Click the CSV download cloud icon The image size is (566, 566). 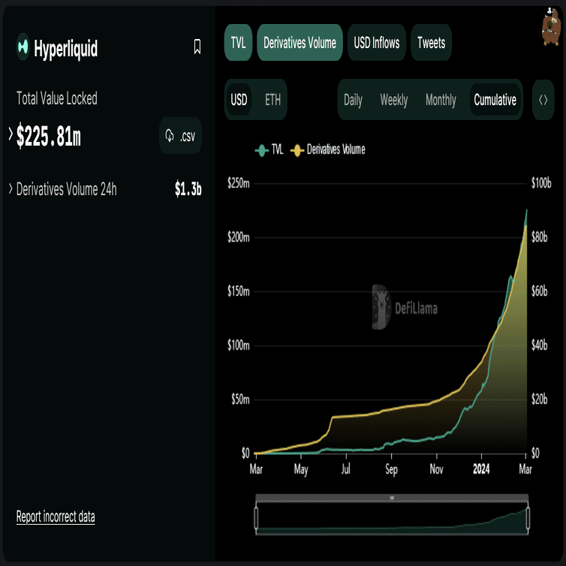point(170,136)
